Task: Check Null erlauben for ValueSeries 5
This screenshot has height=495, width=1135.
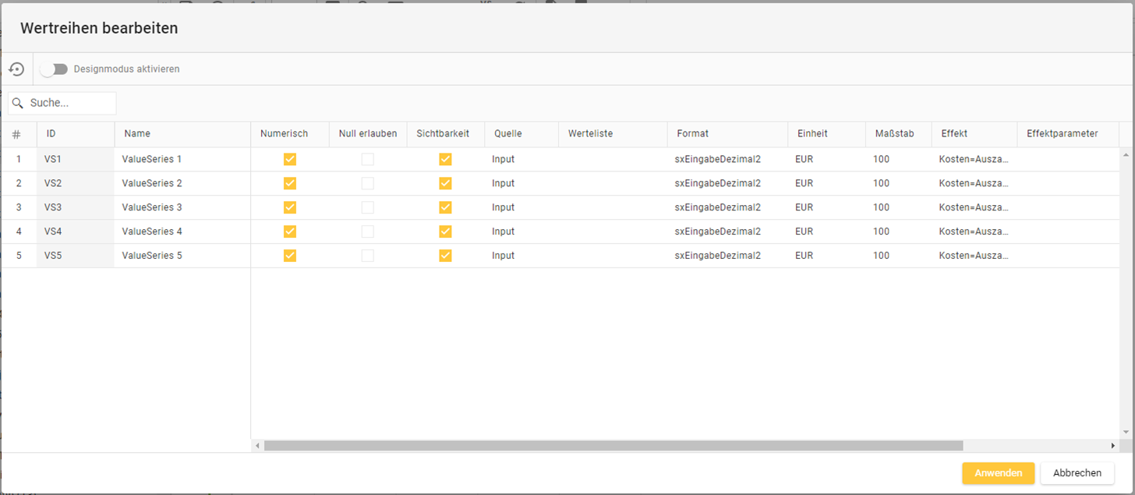Action: pyautogui.click(x=367, y=256)
